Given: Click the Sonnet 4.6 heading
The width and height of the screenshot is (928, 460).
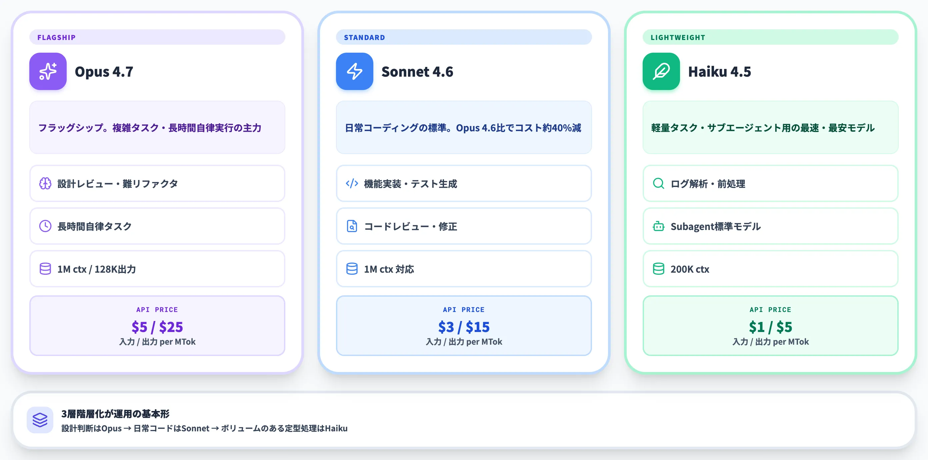Looking at the screenshot, I should (417, 72).
